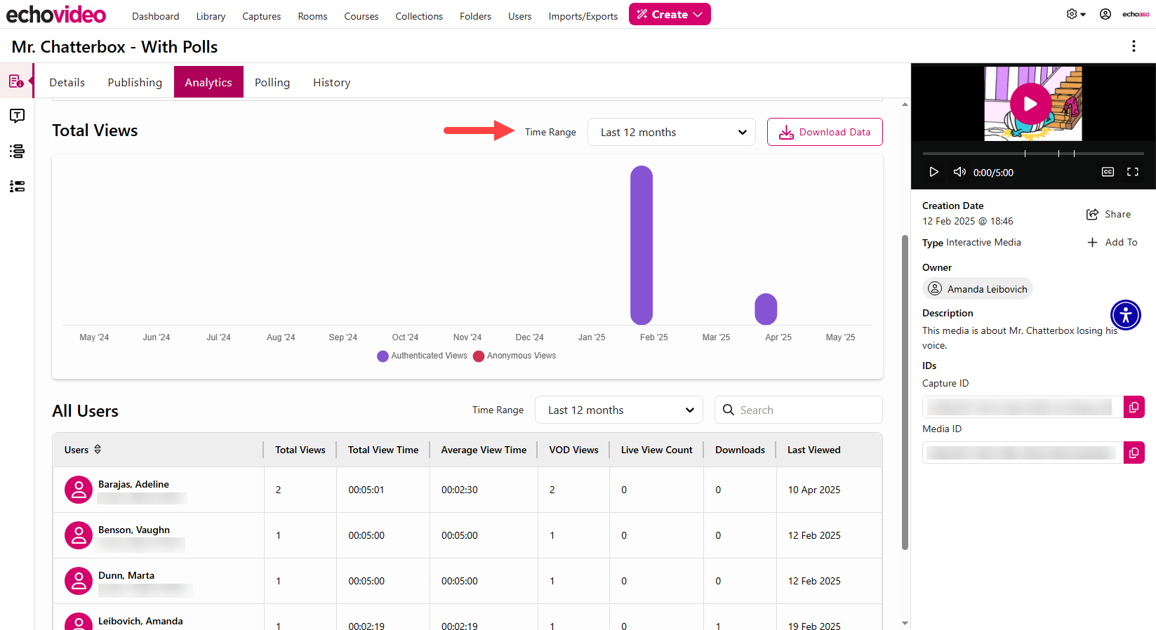Click the Share icon button
The image size is (1156, 630).
[1108, 214]
